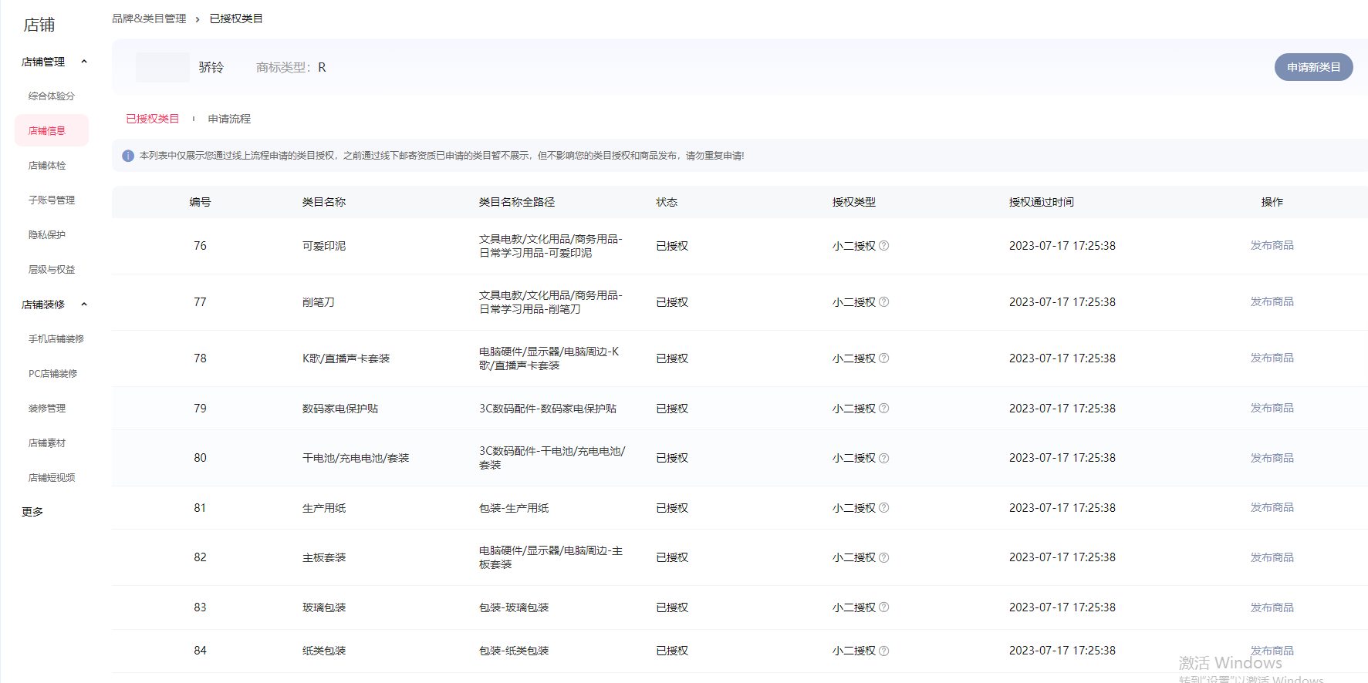Go to 子账号管理 in sidebar

(x=52, y=200)
